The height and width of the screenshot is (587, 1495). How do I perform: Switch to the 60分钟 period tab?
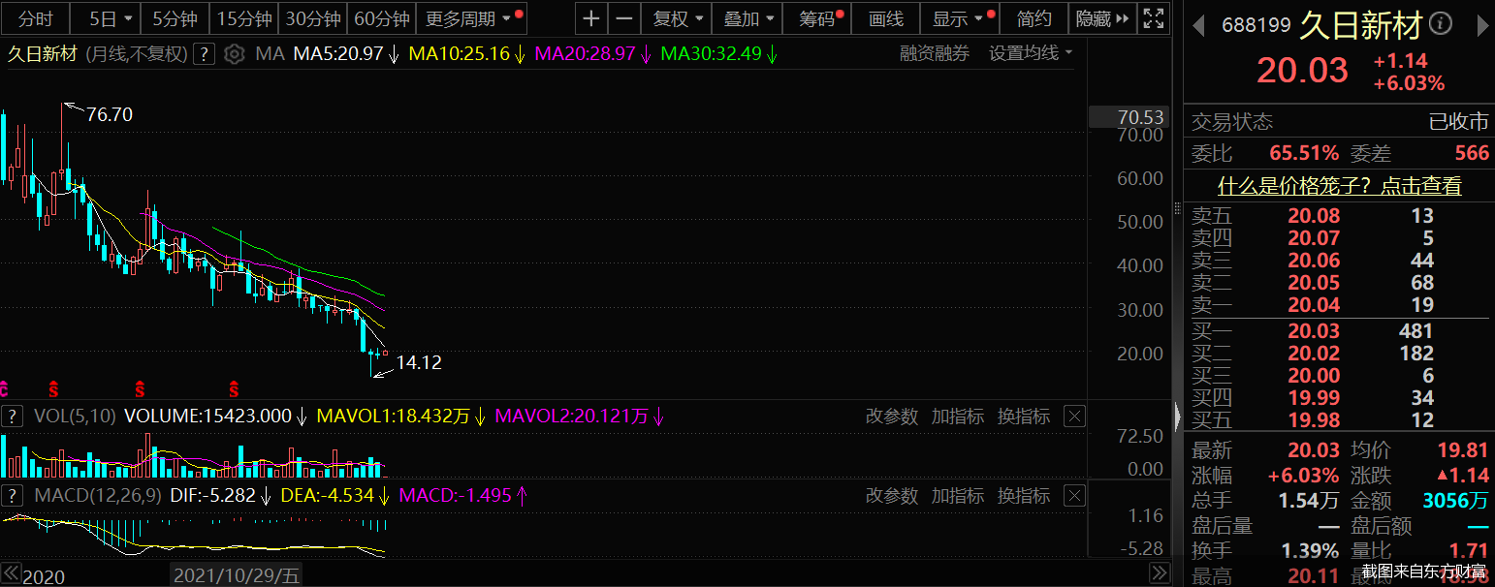pyautogui.click(x=381, y=17)
